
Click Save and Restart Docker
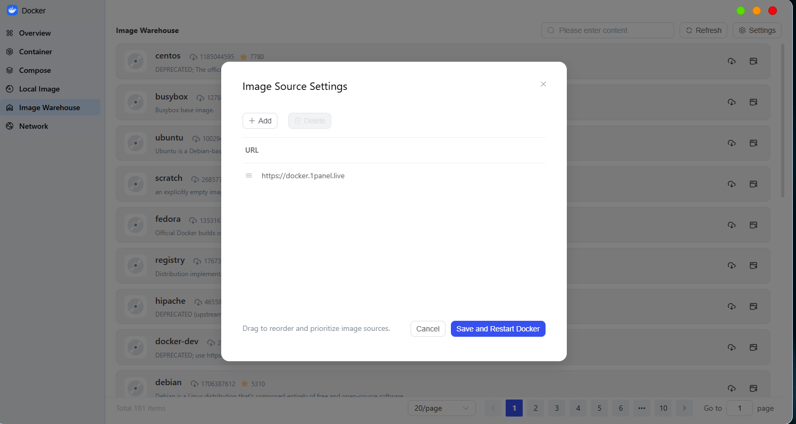pos(498,329)
